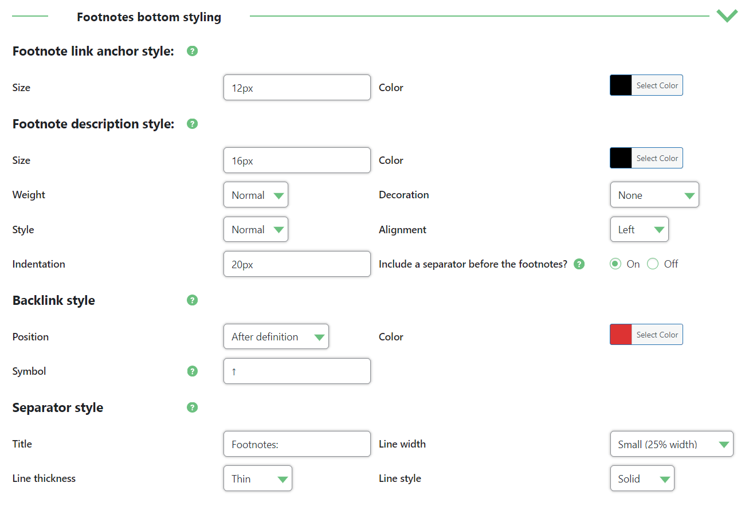745x510 pixels.
Task: Open the Alignment dropdown
Action: tap(639, 229)
